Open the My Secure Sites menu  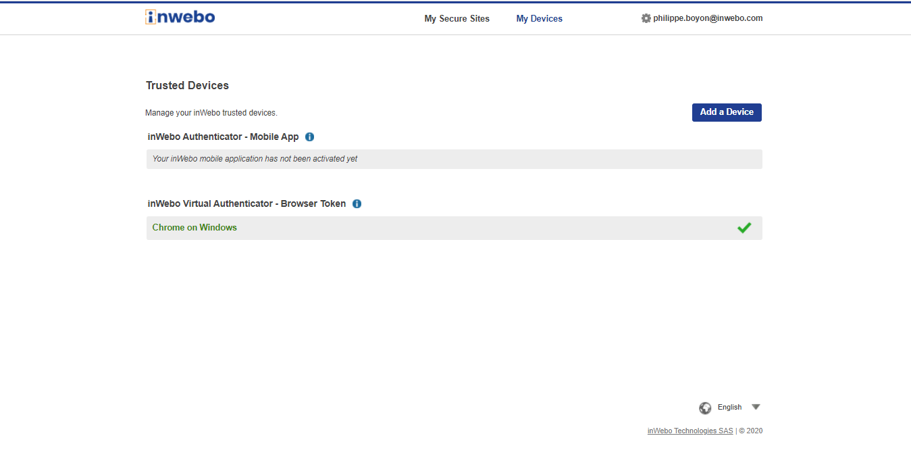[x=457, y=19]
